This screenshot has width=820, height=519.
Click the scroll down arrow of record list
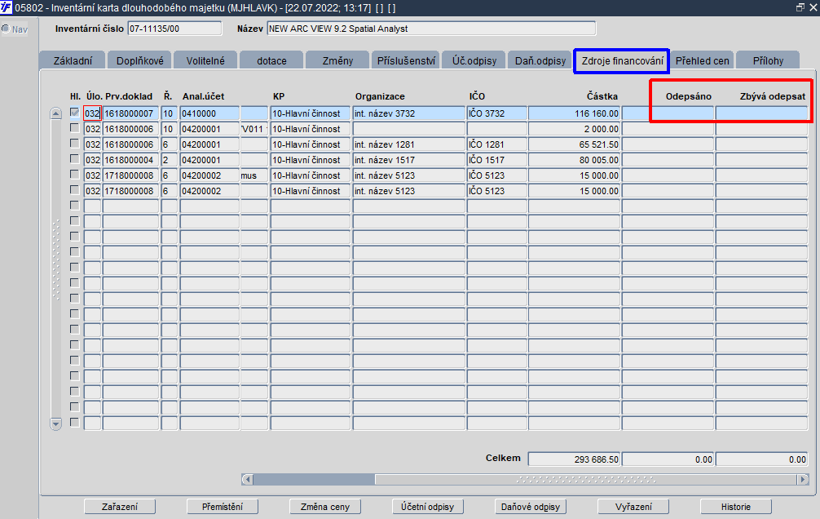(56, 424)
